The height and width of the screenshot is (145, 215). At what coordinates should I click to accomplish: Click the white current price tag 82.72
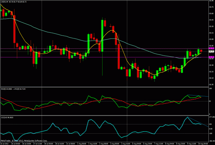[211, 52]
